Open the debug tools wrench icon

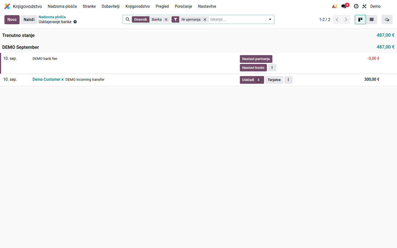point(364,6)
